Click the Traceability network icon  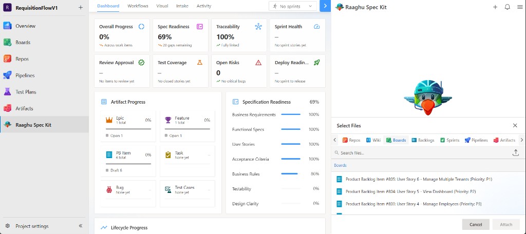(x=258, y=27)
